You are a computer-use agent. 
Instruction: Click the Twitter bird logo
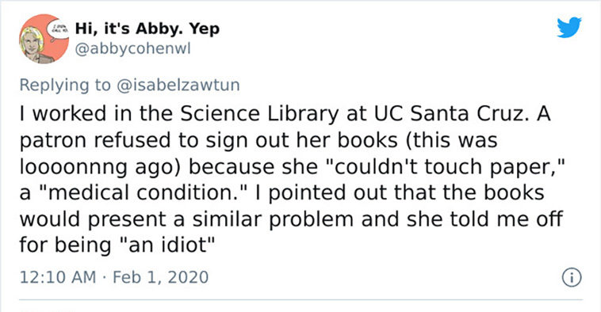tap(569, 27)
